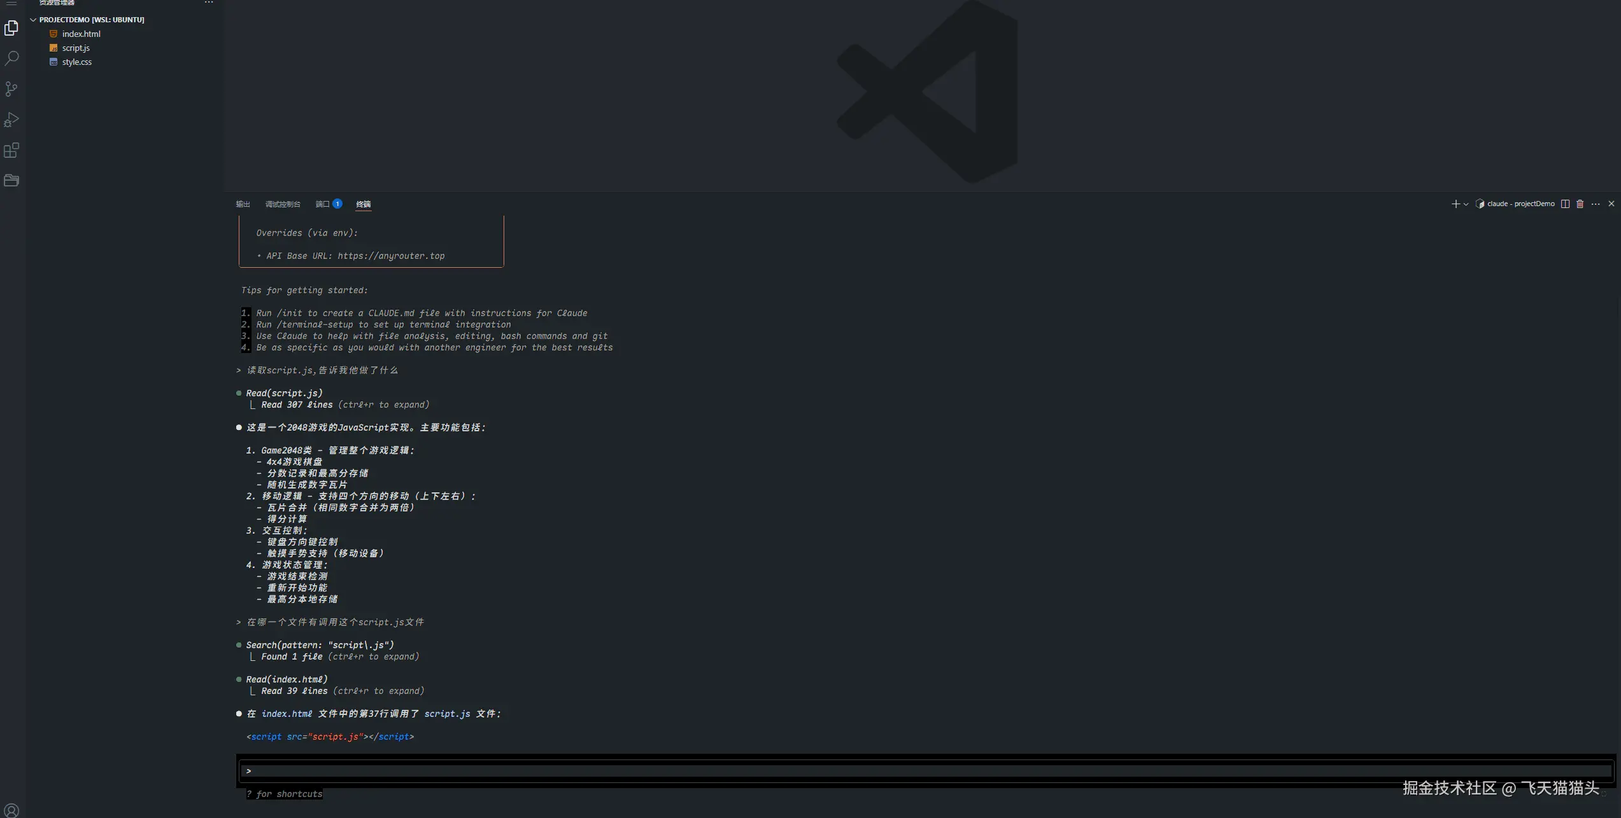Open the Accounts icon at bottom
Viewport: 1621px width, 818px height.
coord(11,810)
